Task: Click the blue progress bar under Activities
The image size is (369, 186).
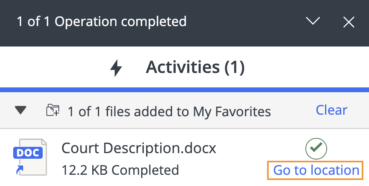Action: (x=184, y=89)
